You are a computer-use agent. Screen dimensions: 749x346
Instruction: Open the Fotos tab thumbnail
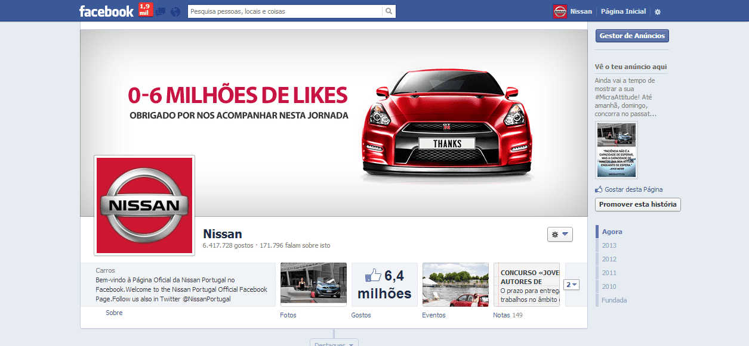pyautogui.click(x=313, y=284)
